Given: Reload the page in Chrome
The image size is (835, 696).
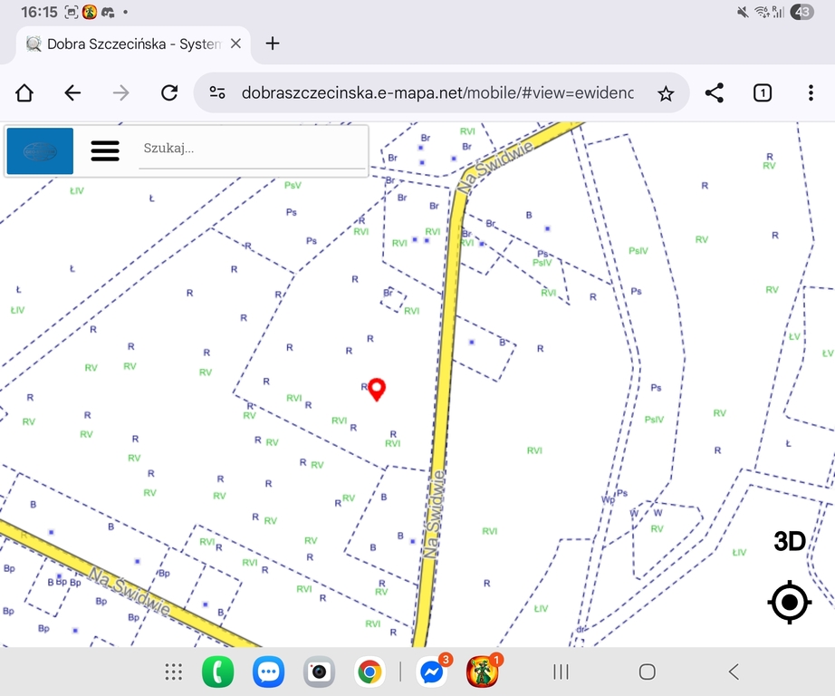Looking at the screenshot, I should pos(168,92).
